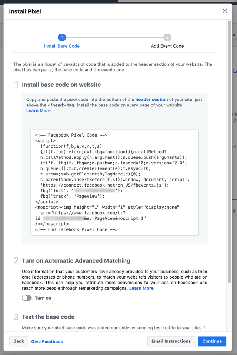This screenshot has height=355, width=237.
Task: Click Email Instructions button
Action: point(171,341)
